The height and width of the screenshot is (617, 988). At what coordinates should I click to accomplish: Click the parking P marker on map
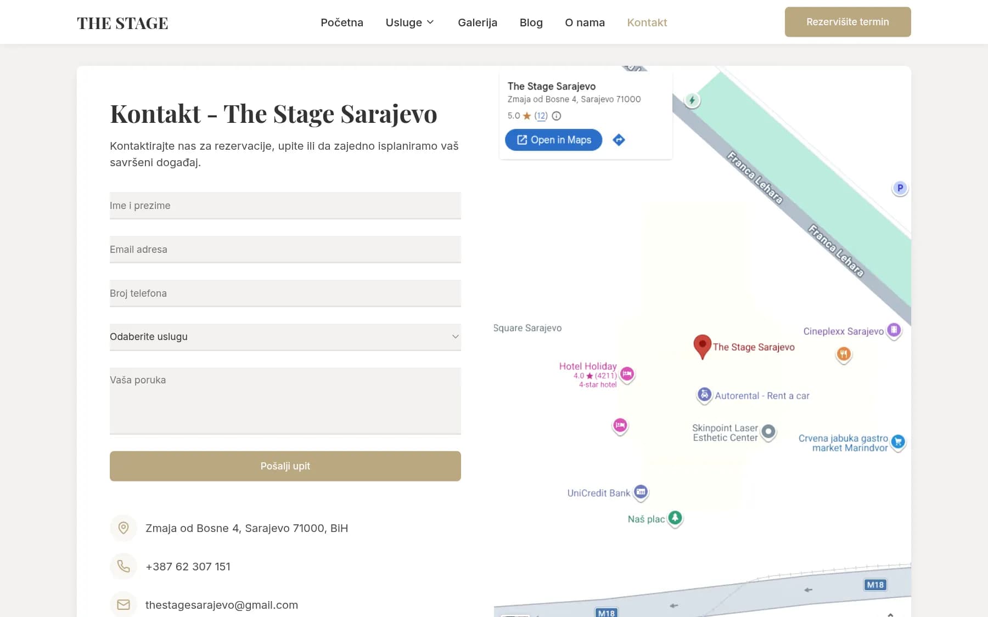click(x=900, y=188)
